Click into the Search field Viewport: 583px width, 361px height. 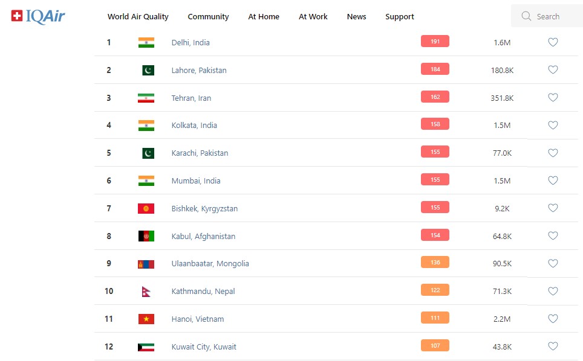coord(553,16)
